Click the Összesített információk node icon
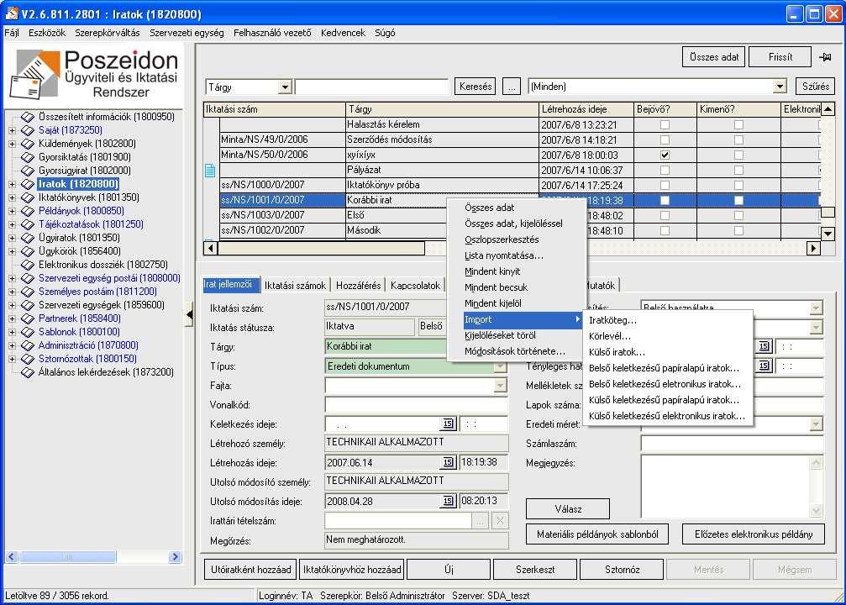The image size is (846, 605). point(28,117)
